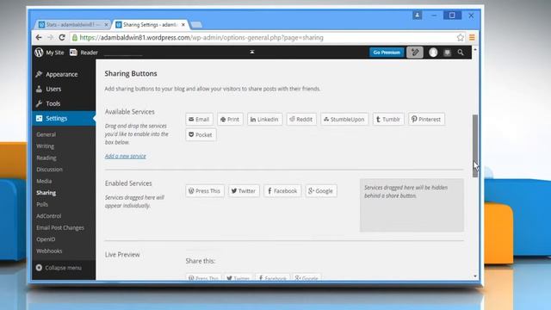Image resolution: width=551 pixels, height=310 pixels.
Task: Click the write new post pencil icon
Action: pos(415,53)
